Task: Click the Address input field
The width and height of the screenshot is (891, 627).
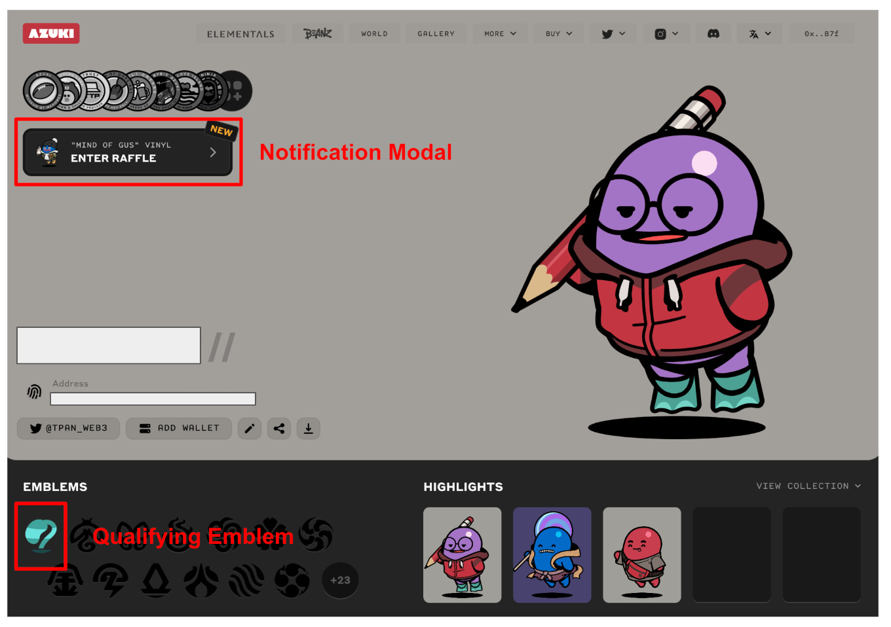Action: (x=153, y=399)
